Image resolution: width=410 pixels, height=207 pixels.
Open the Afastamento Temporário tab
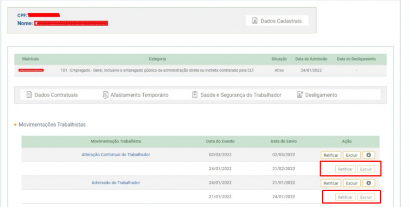coord(136,95)
